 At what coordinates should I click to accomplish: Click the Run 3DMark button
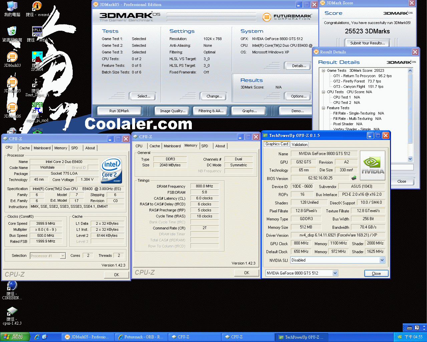pos(119,111)
